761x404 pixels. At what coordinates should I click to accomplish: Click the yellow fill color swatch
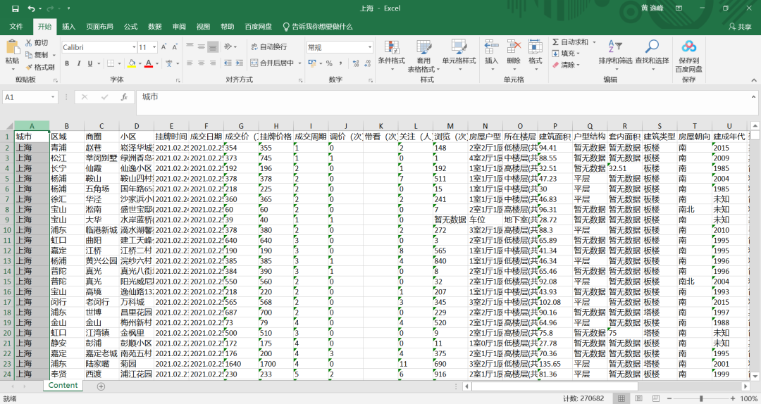point(131,63)
